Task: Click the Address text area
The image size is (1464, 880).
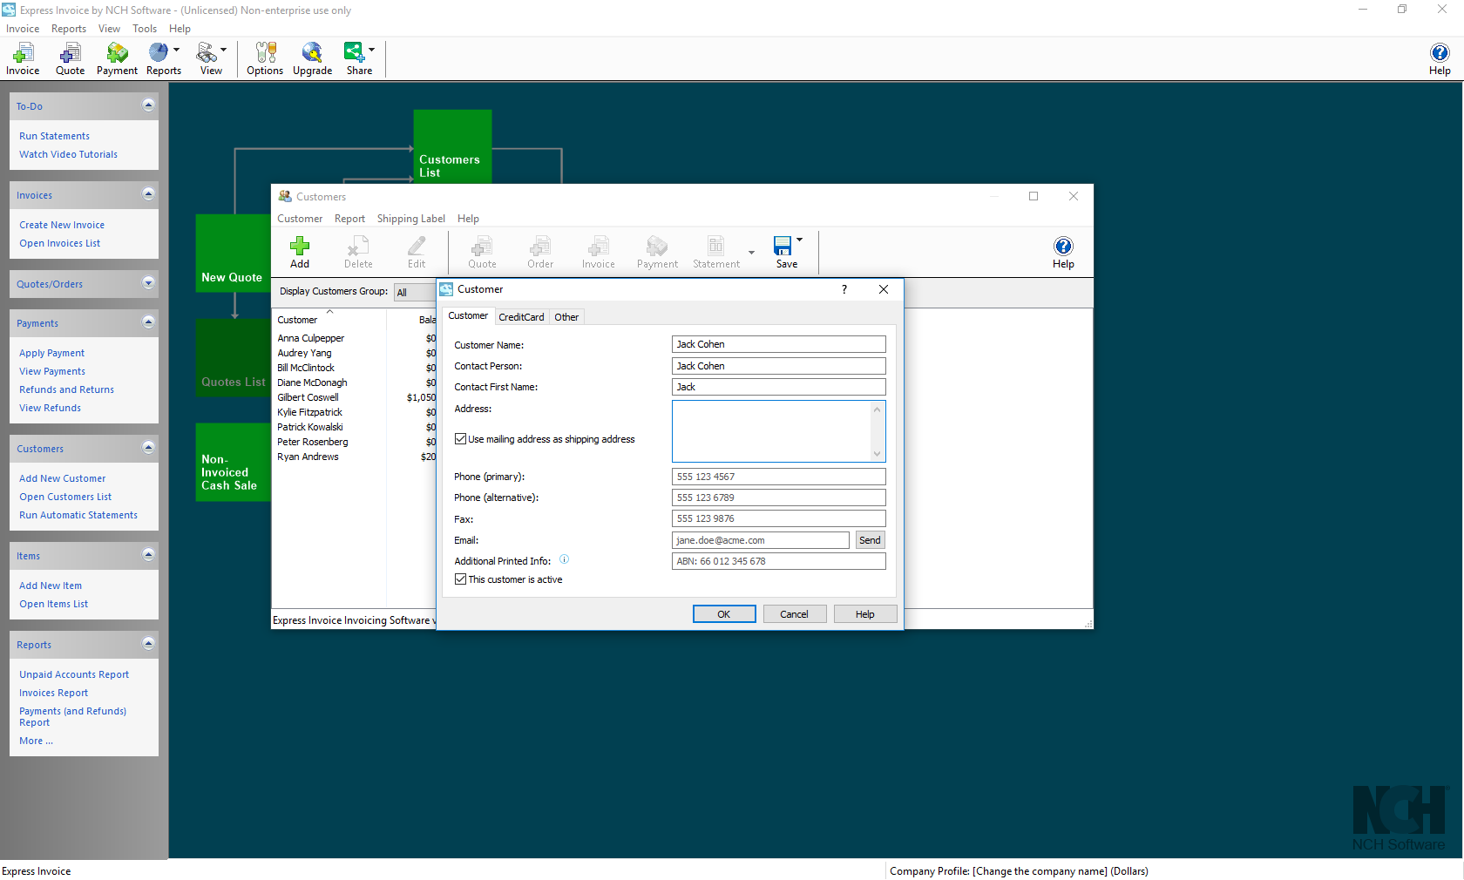Action: (x=771, y=431)
